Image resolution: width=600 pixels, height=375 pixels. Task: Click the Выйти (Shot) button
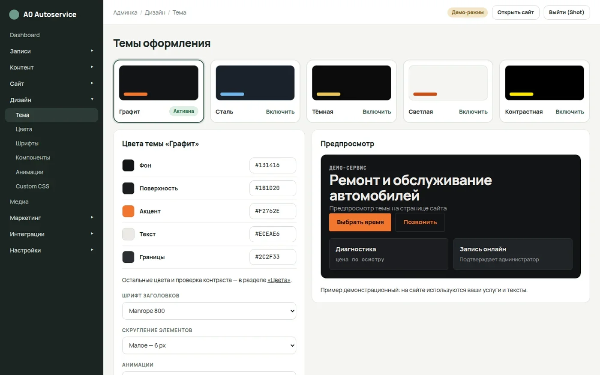pos(567,12)
